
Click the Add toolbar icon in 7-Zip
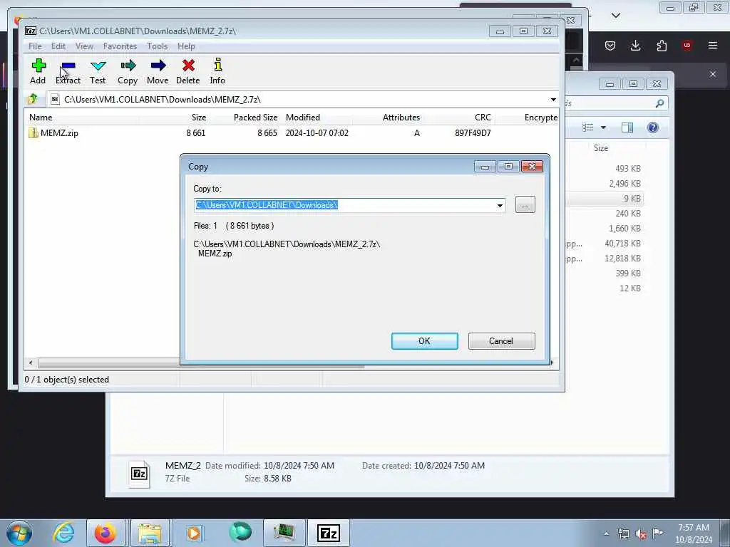[x=38, y=71]
